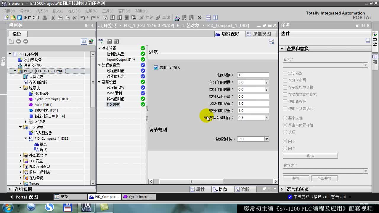The width and height of the screenshot is (379, 213).
Task: Expand the 外部源文件 tree node
Action: 20,155
